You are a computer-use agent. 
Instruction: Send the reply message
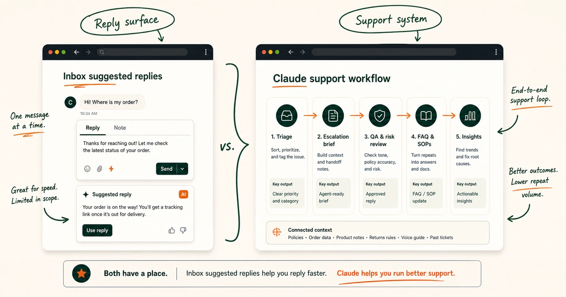point(166,169)
